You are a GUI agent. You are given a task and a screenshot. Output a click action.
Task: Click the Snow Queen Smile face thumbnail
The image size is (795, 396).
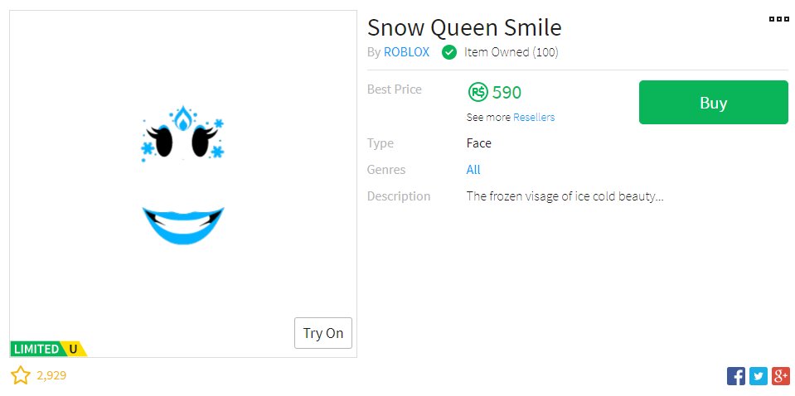(x=183, y=184)
